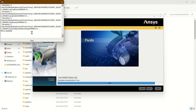Viewport: 196px width, 110px height.
Task: Click the Videos icon in sidebar
Action: [x=6, y=53]
